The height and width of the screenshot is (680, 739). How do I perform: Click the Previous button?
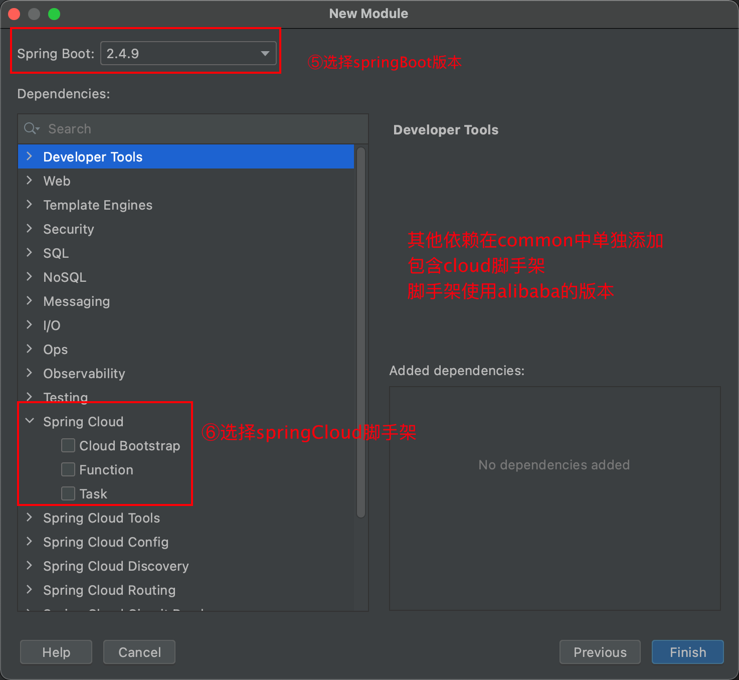[600, 652]
